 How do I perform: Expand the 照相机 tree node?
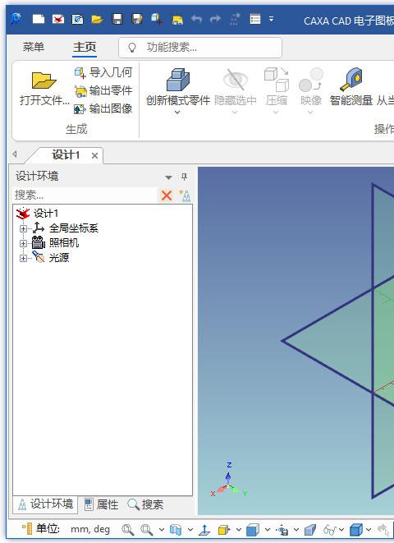click(x=23, y=243)
